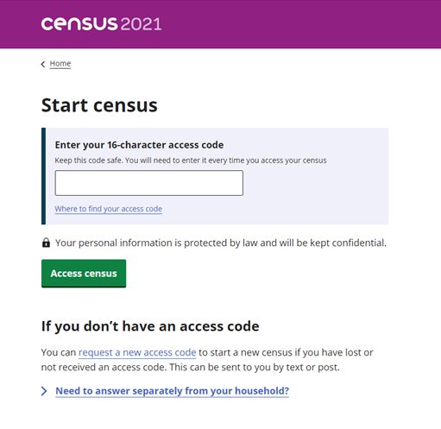Click the dark blue bar edging access panel
Viewport: 441px width, 429px height.
click(43, 176)
